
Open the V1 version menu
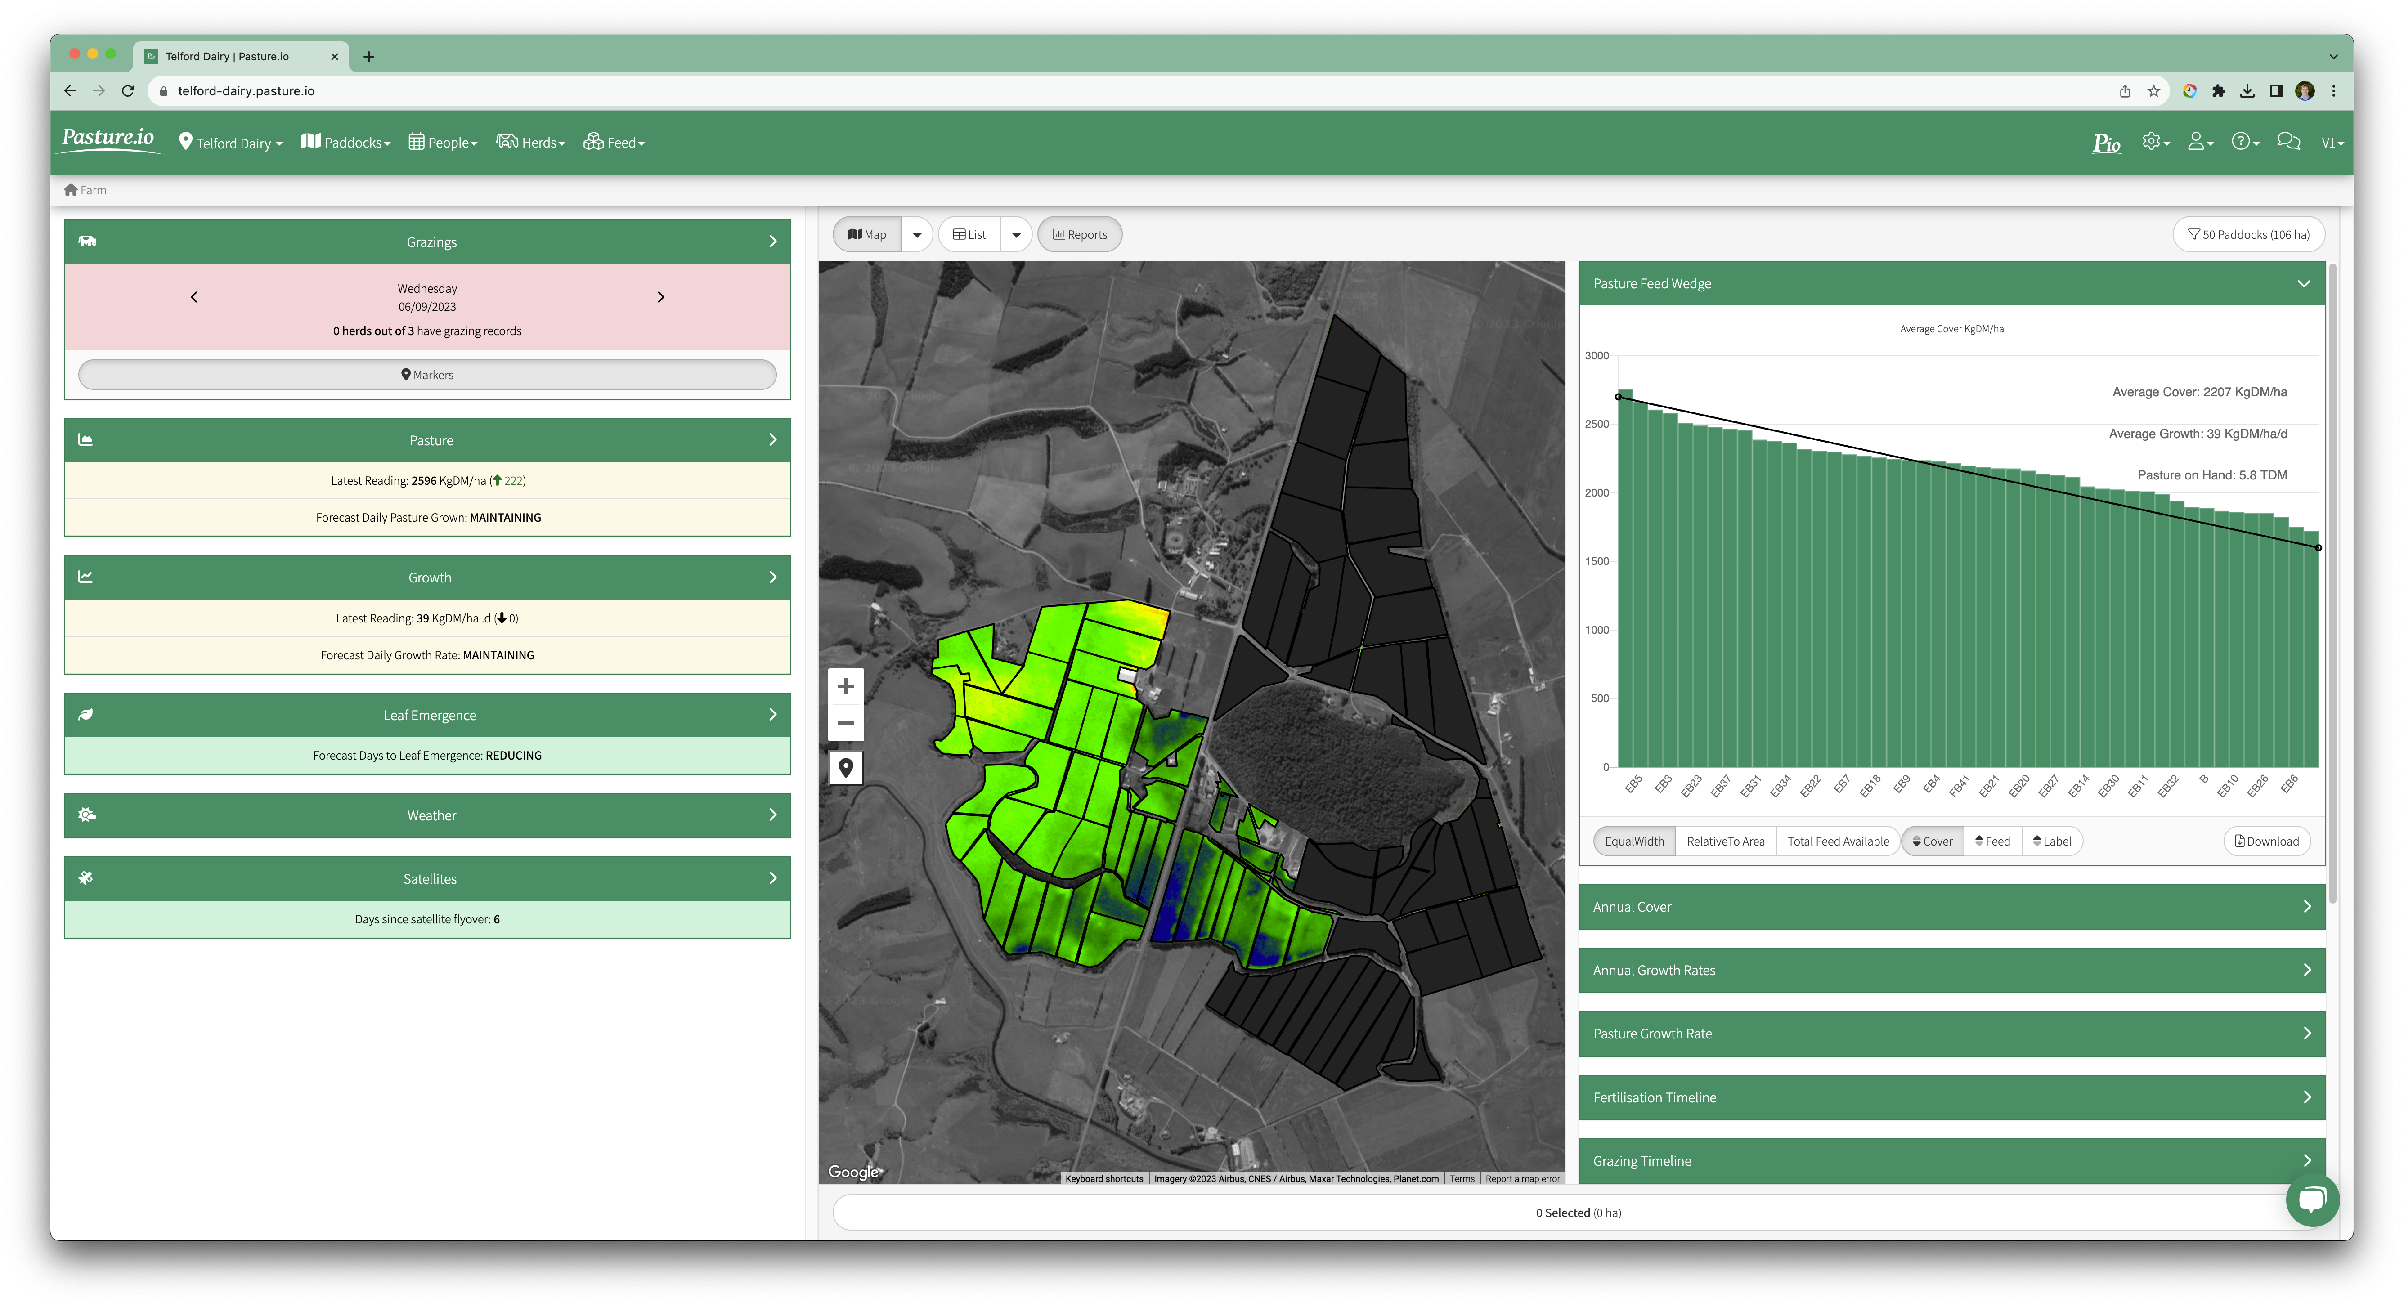2331,143
